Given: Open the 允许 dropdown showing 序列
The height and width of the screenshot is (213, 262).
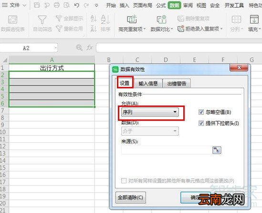Looking at the screenshot, I should pos(150,112).
